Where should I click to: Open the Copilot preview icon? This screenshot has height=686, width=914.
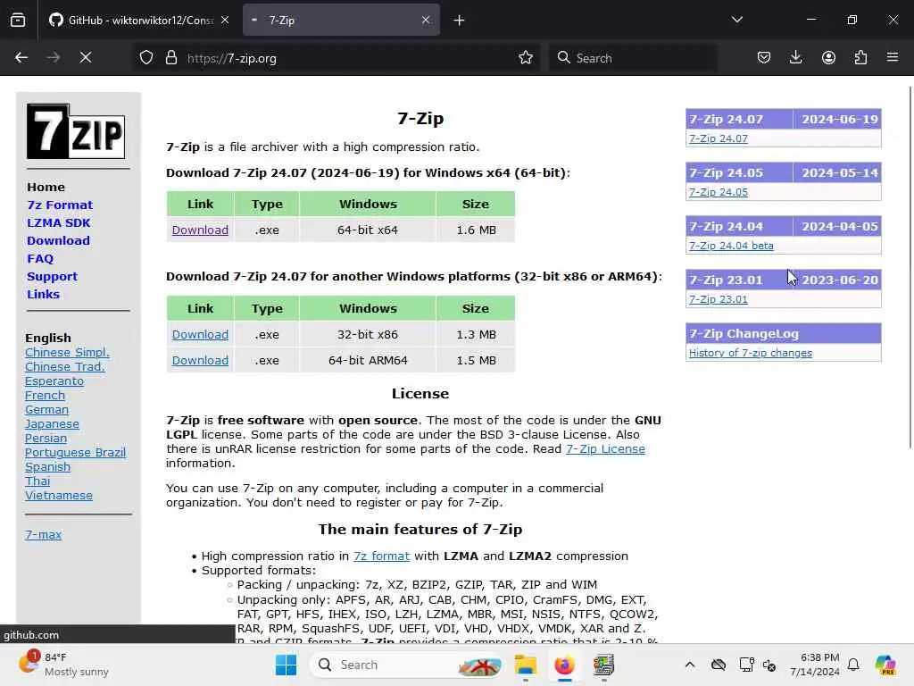point(885,665)
